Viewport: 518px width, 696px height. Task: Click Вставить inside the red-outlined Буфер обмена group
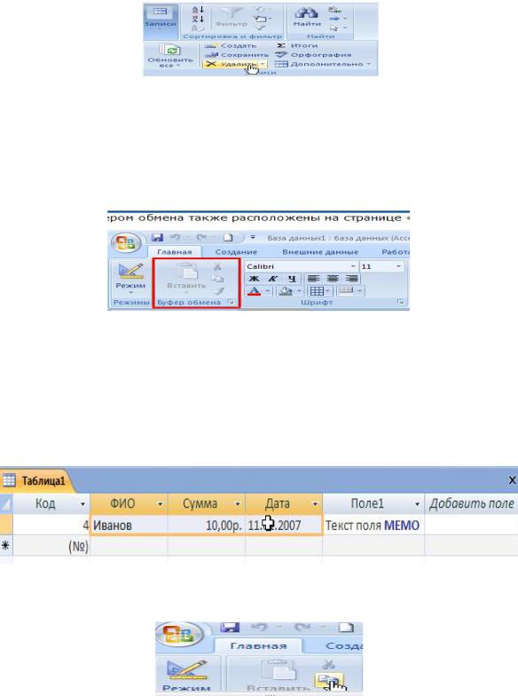point(186,279)
